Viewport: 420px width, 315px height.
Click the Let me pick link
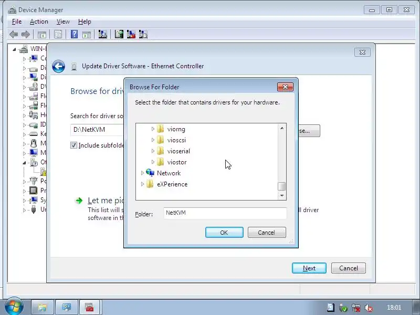pyautogui.click(x=106, y=201)
